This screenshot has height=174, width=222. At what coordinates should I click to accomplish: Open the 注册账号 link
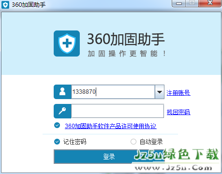(178, 93)
